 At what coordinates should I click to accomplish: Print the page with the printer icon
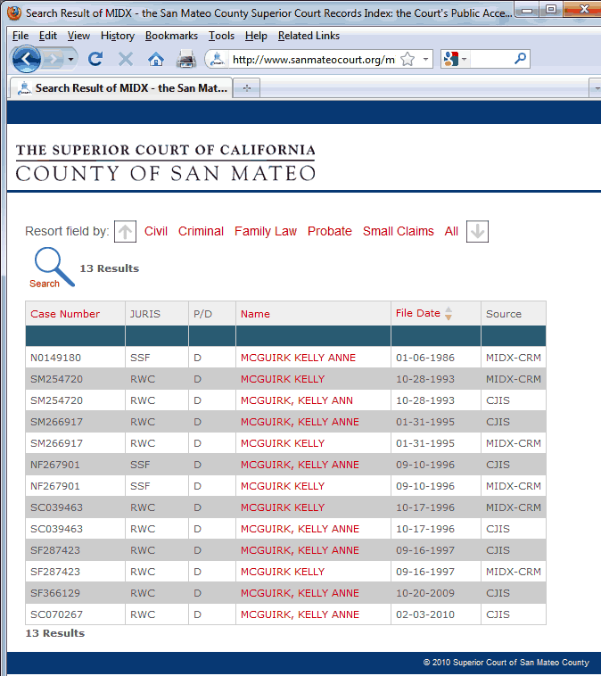coord(186,59)
